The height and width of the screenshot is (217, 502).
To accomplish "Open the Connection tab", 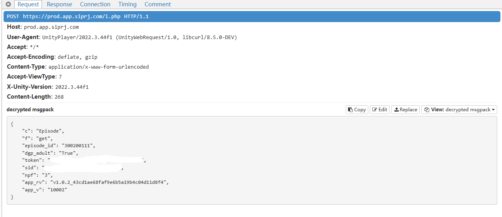I will (x=95, y=4).
